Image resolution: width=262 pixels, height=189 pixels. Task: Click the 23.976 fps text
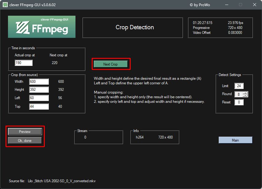(235, 23)
